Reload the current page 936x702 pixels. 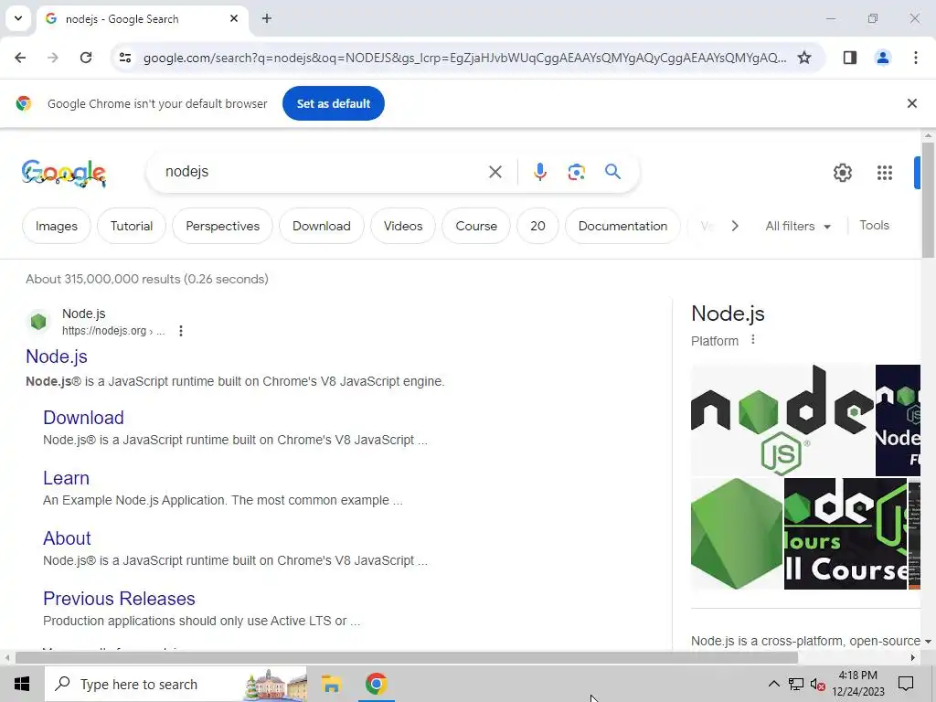86,58
